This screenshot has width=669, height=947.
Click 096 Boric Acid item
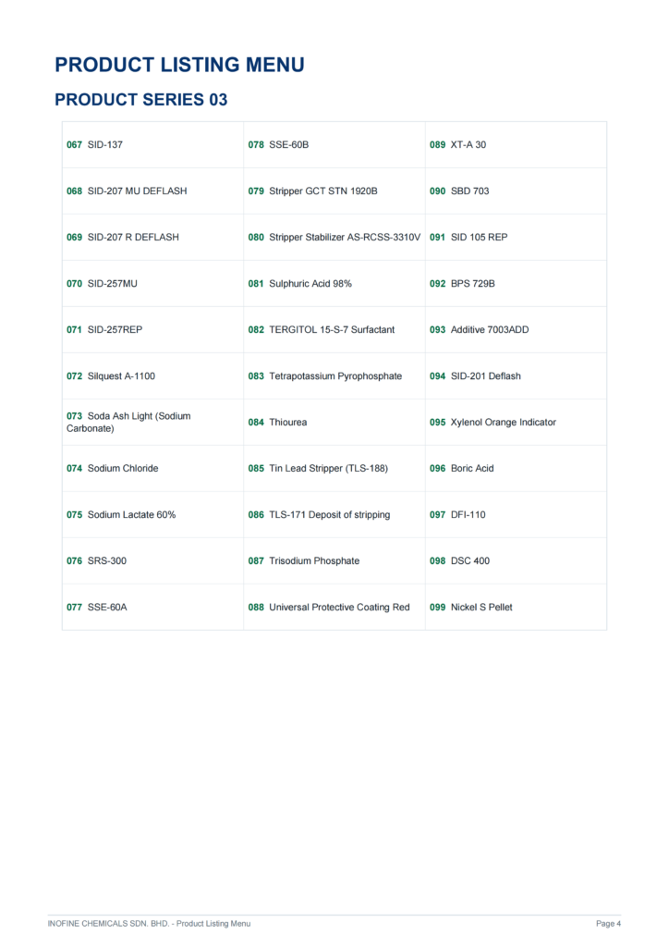pyautogui.click(x=461, y=469)
